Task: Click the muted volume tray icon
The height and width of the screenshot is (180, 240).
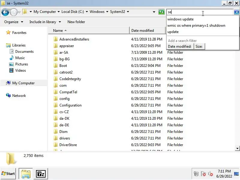Action: (211, 174)
